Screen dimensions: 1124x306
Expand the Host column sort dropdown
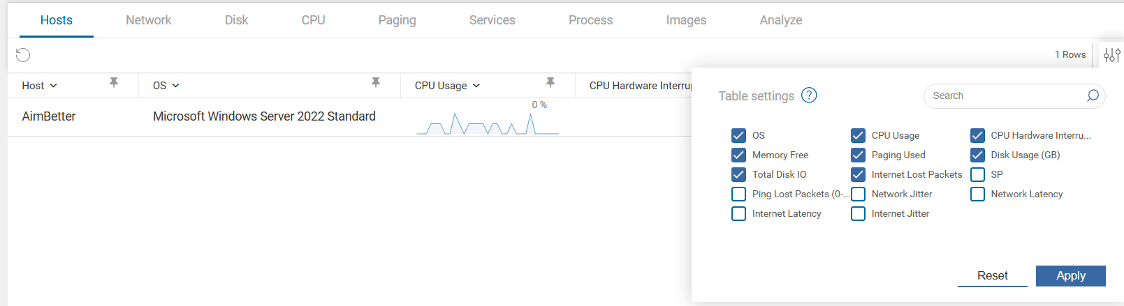click(x=54, y=86)
